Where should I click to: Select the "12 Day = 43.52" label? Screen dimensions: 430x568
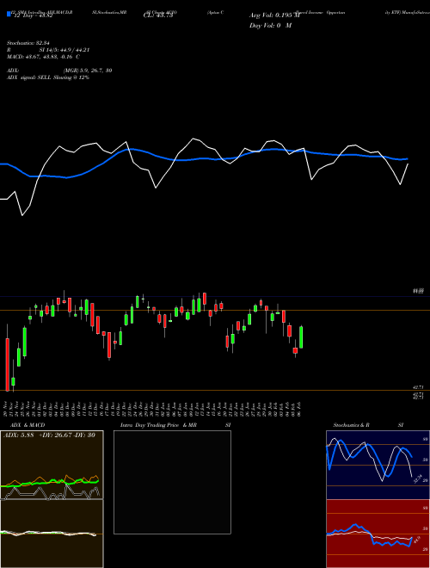(34, 16)
